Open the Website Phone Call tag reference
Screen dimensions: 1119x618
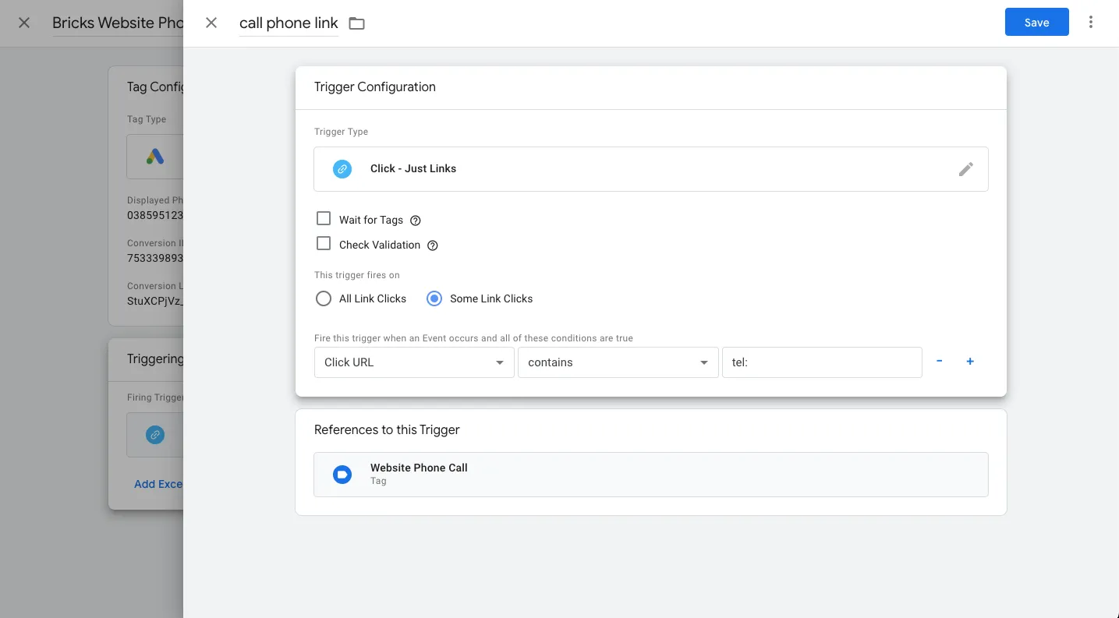pyautogui.click(x=651, y=474)
